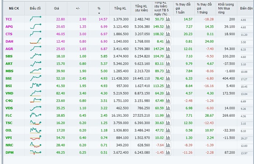Click the VPI ticker link
254x164 pixels.
(x=9, y=138)
